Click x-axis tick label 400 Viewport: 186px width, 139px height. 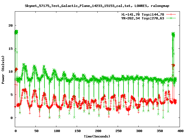180,131
